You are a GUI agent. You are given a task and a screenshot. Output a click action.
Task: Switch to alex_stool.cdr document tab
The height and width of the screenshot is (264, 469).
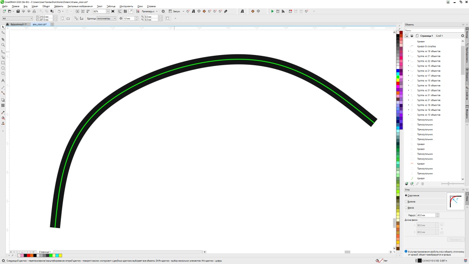click(x=40, y=24)
